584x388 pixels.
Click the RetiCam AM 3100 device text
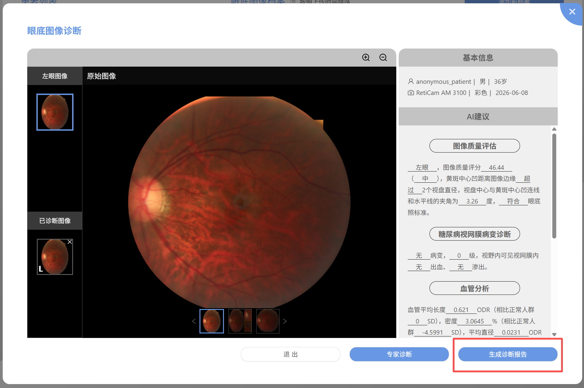point(441,93)
